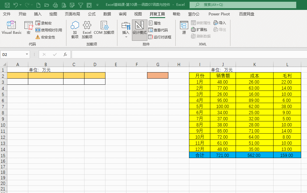Select the 5月 month cell
Screen dimensions: 307x193
pos(200,106)
